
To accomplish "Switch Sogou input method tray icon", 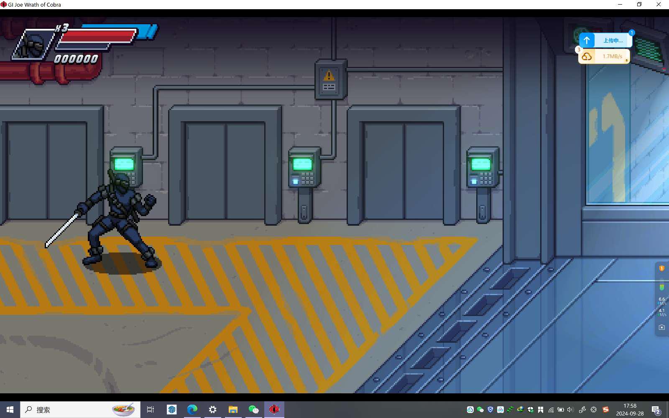I will click(x=605, y=410).
